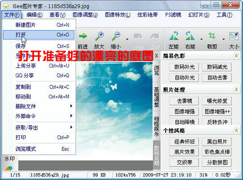Open dropdown arrow beside 裁剪 tool
The image size is (243, 180).
224,39
